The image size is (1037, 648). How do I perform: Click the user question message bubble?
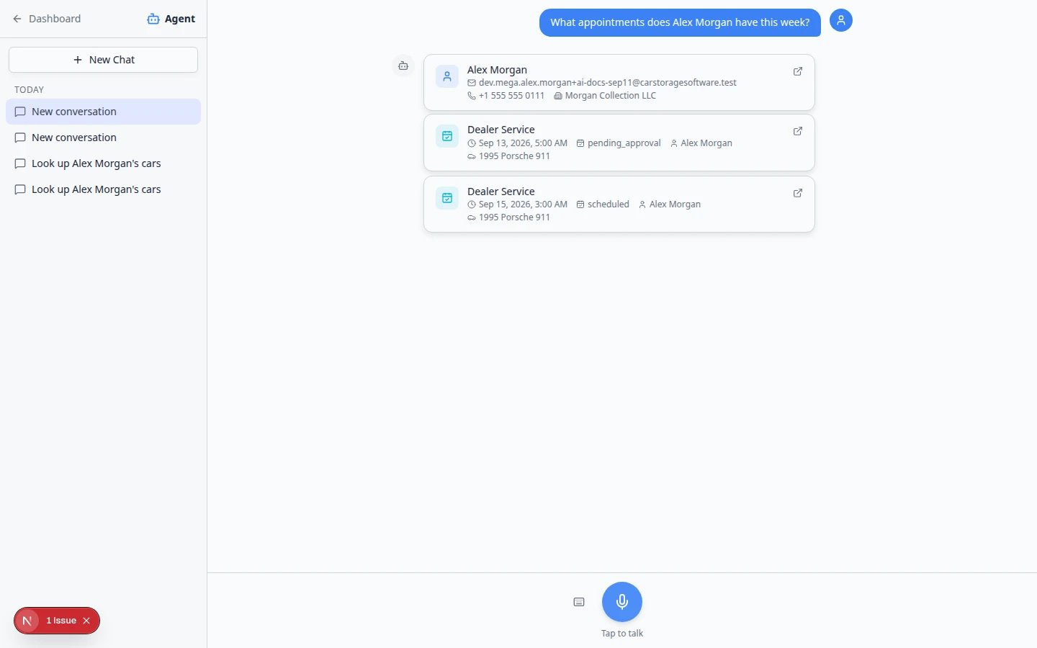(680, 22)
